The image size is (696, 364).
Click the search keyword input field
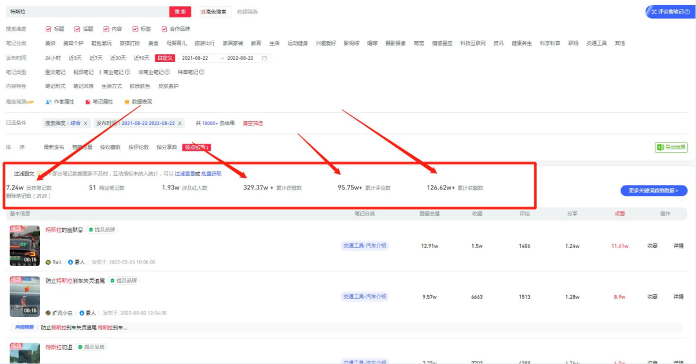tap(87, 12)
